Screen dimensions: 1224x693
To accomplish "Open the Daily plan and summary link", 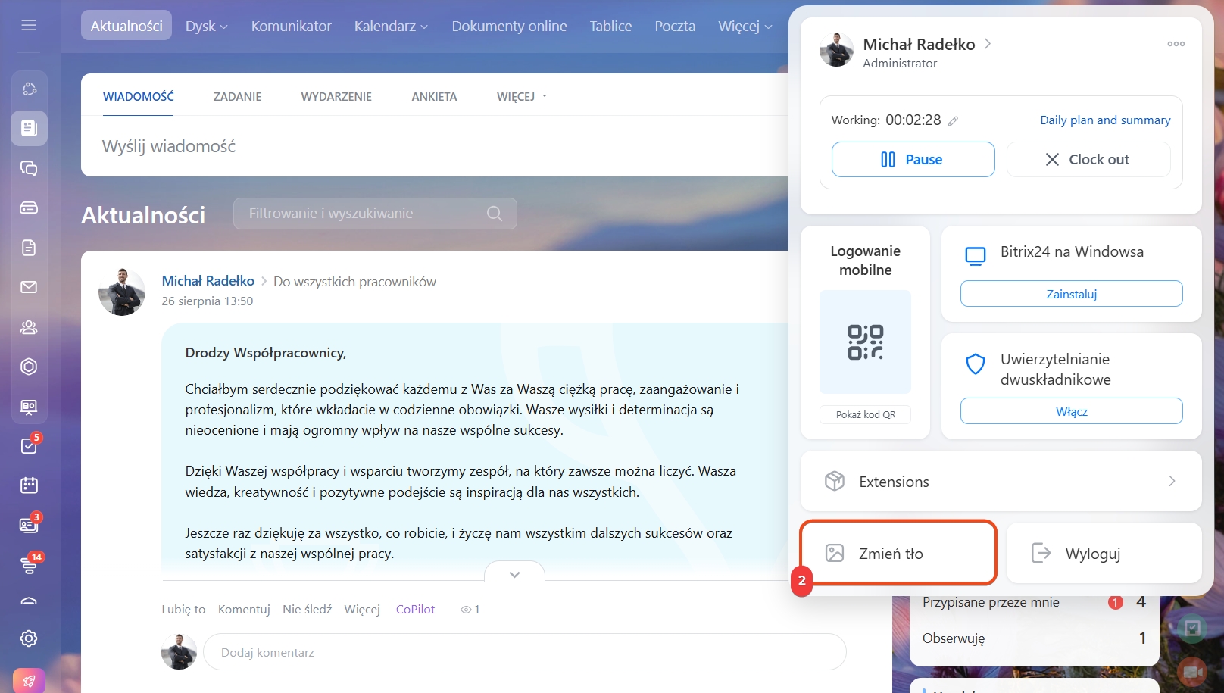I will [x=1104, y=120].
